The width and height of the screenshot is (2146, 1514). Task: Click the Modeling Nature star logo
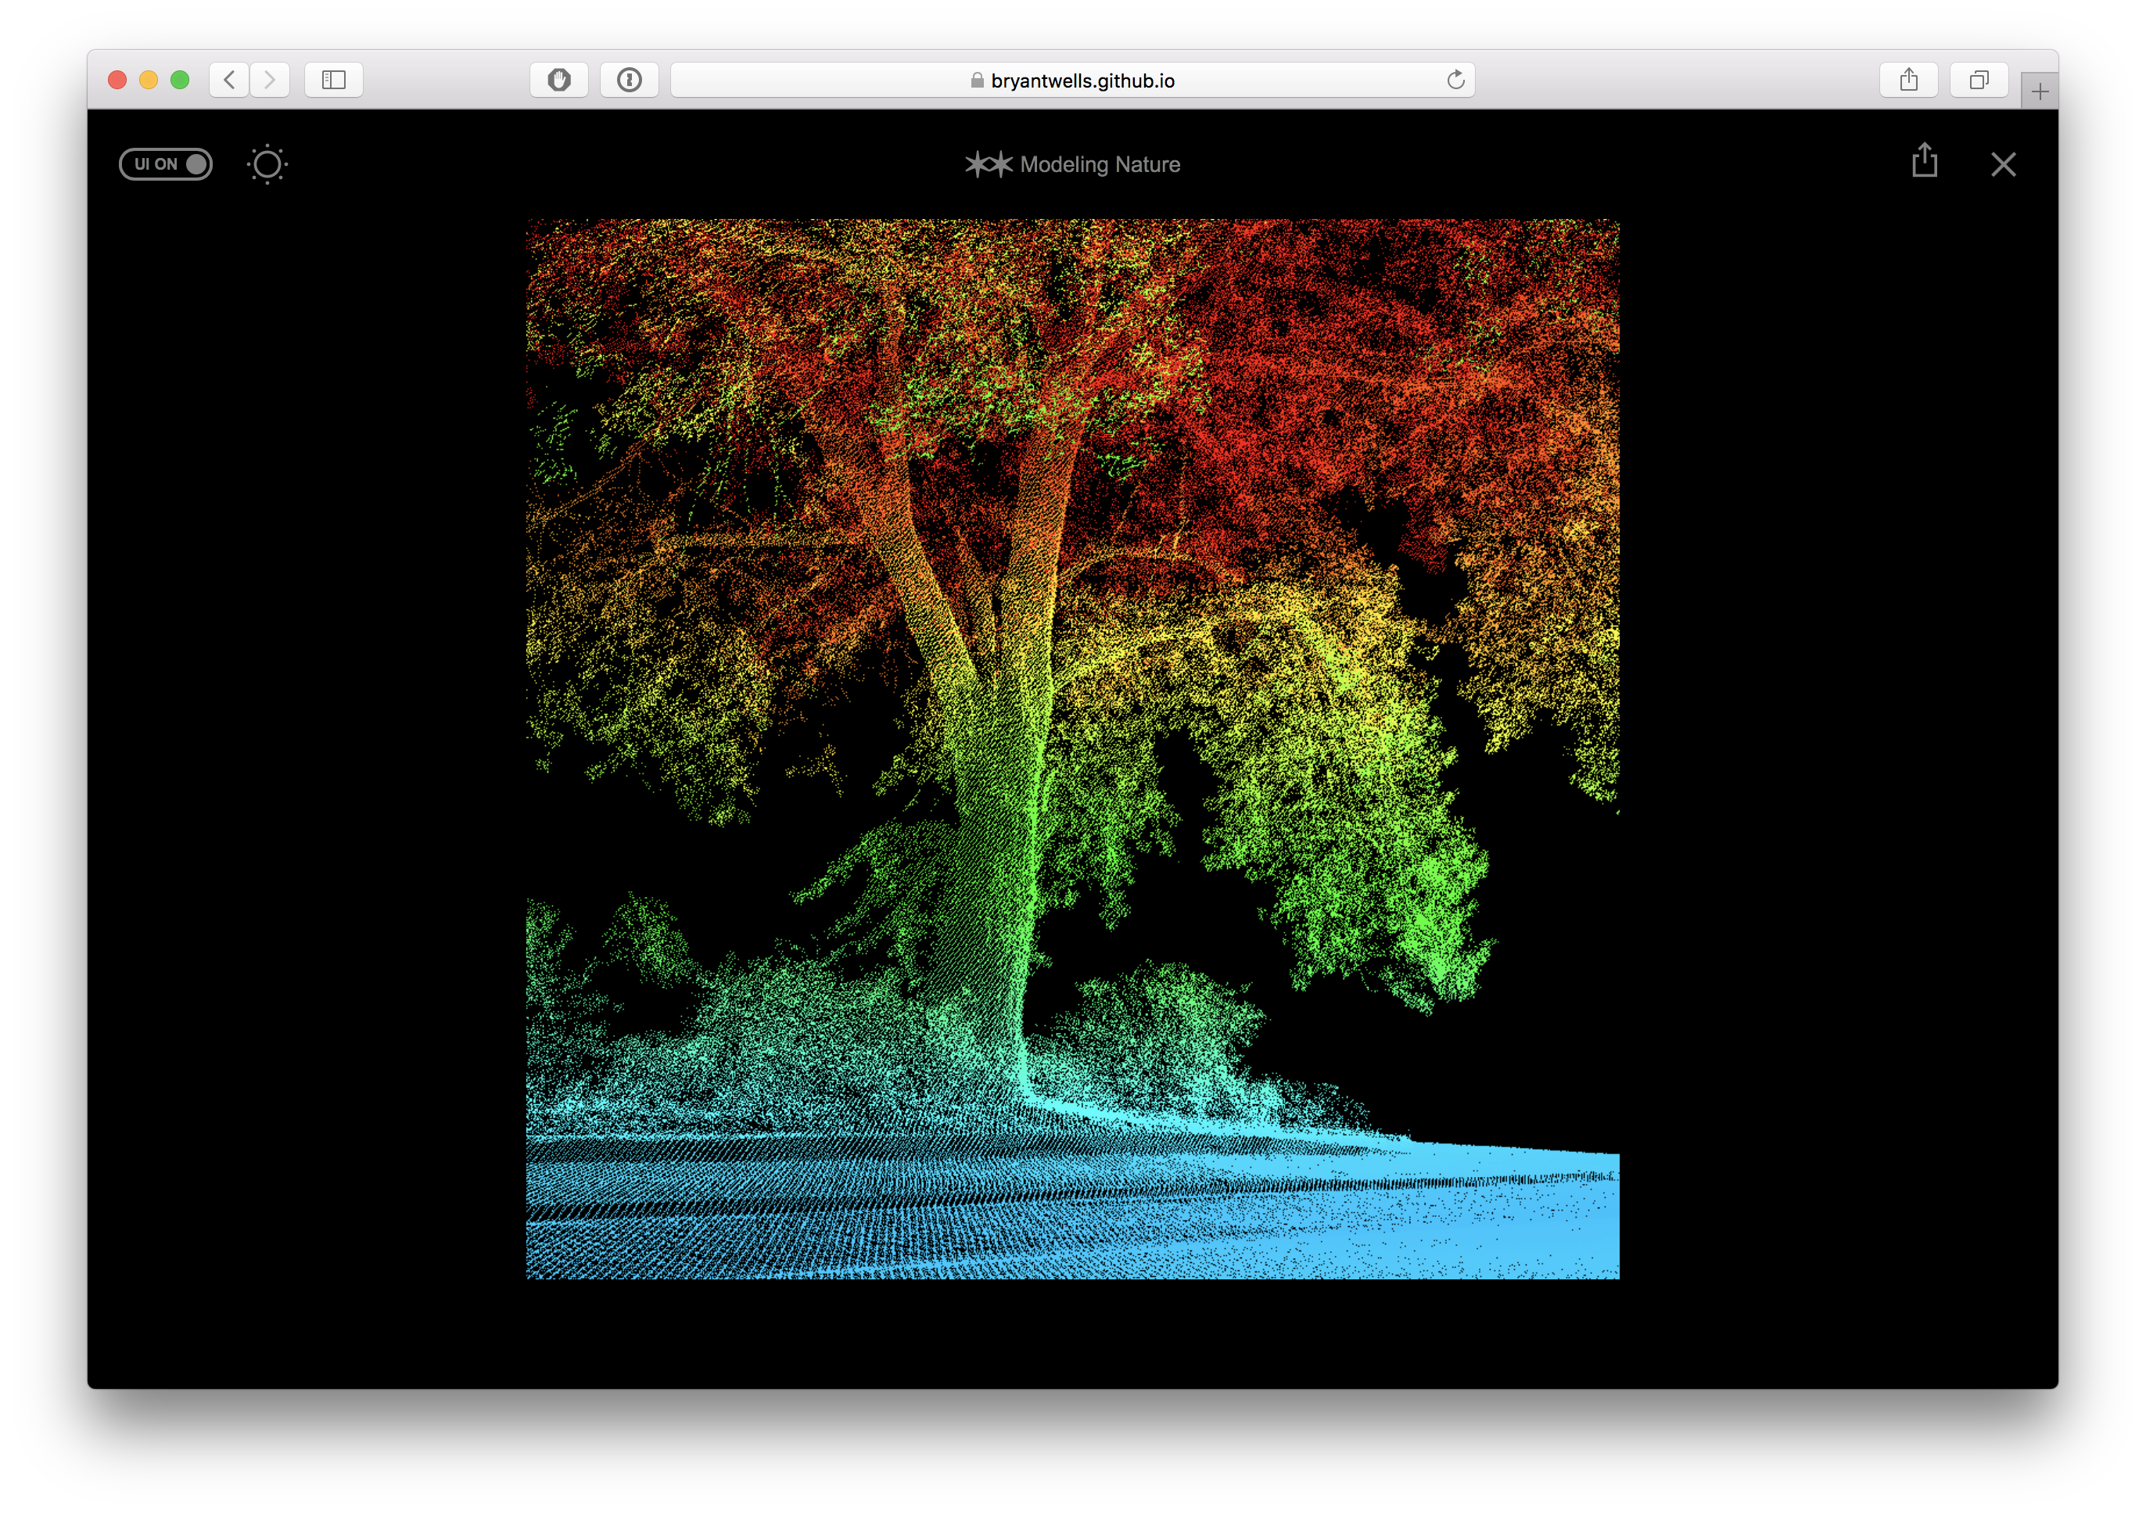coord(988,164)
